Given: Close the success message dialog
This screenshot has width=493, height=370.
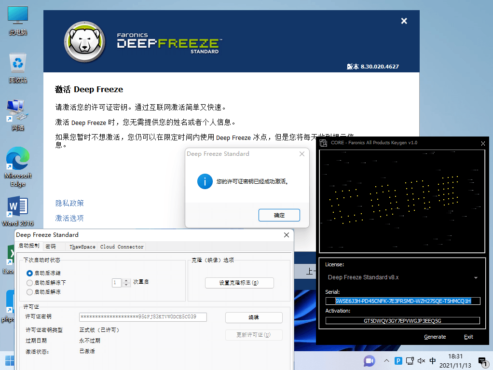Looking at the screenshot, I should pos(302,154).
